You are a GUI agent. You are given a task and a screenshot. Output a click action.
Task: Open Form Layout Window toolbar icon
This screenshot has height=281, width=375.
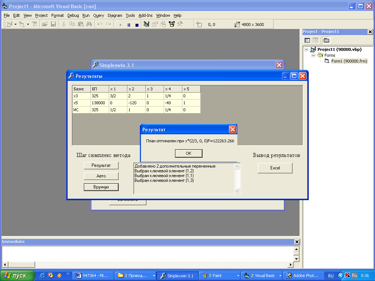click(x=163, y=25)
